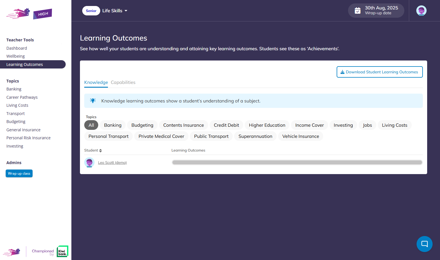This screenshot has width=440, height=260.
Task: Filter by Superannuation chip
Action: pyautogui.click(x=255, y=136)
